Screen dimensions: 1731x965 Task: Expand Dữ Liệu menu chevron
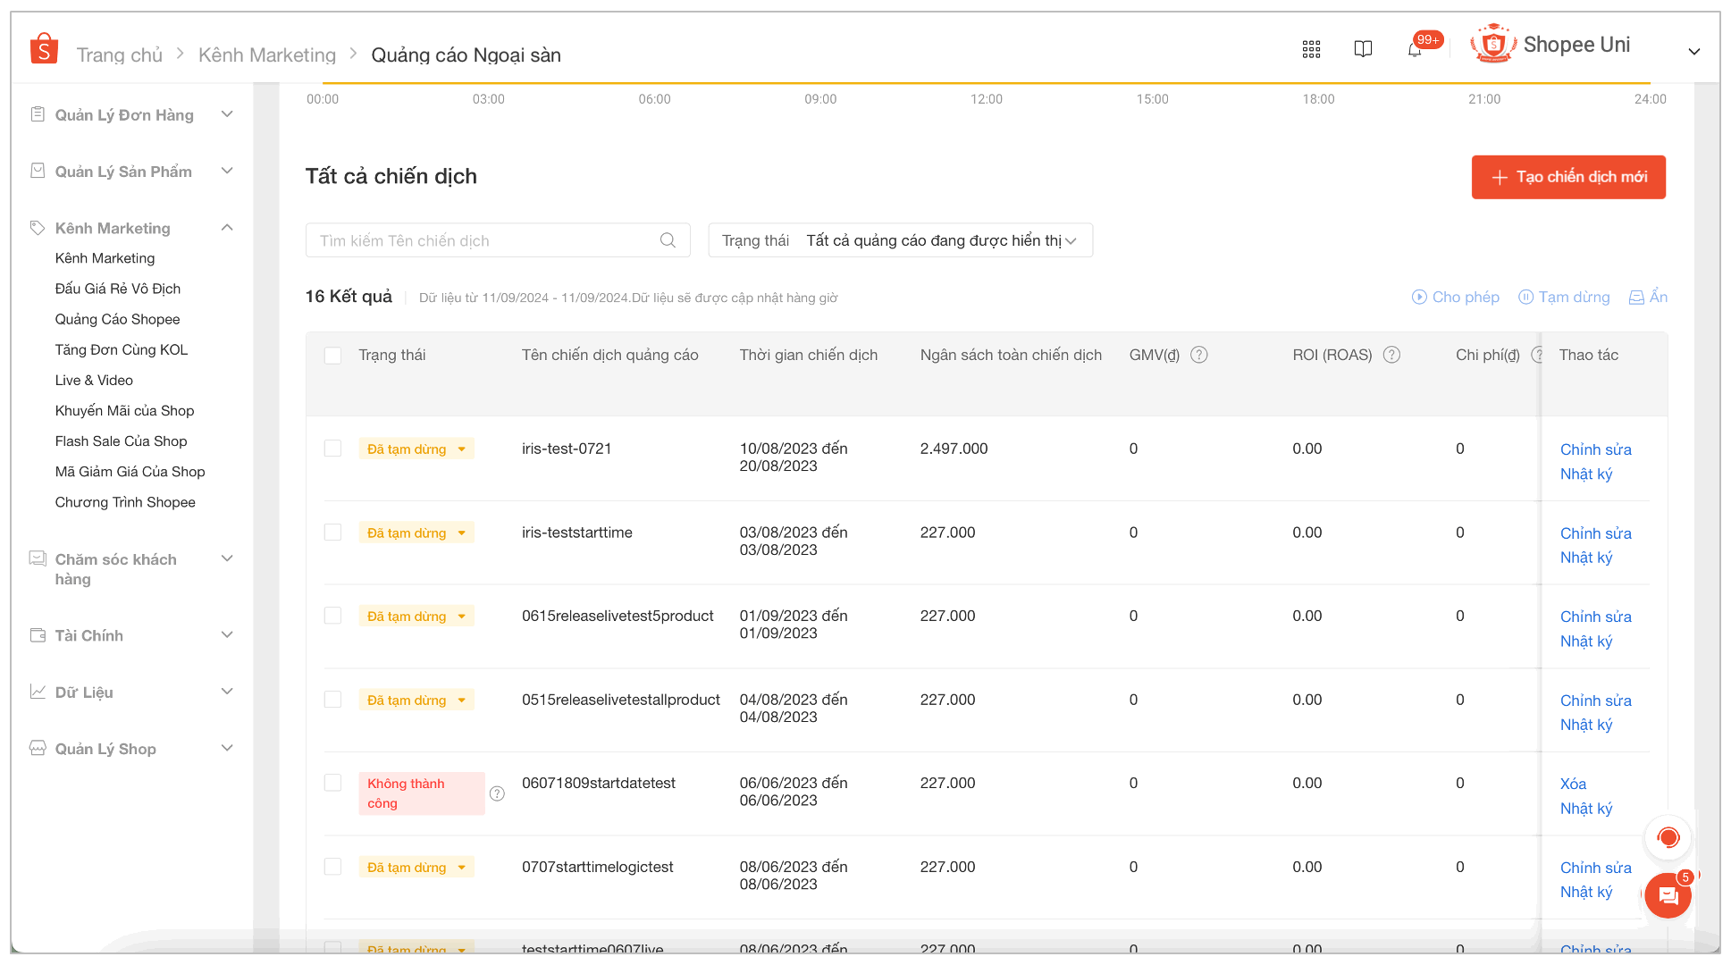(227, 692)
